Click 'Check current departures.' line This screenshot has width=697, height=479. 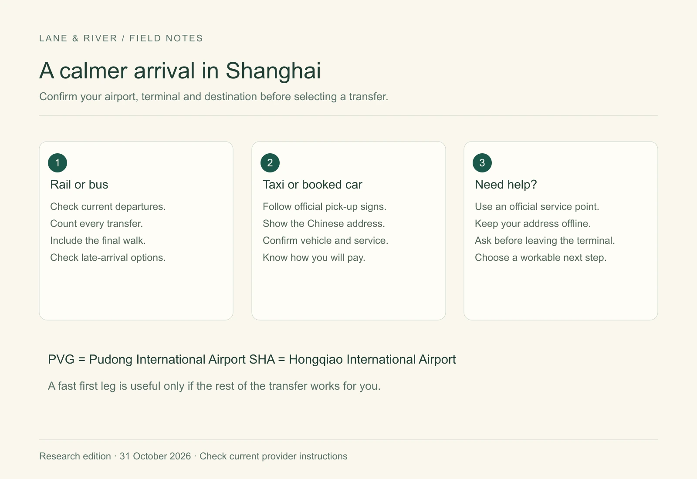tap(108, 206)
